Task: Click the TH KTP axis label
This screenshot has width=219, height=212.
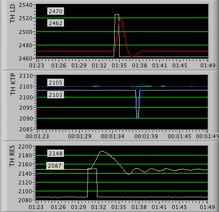Action: coord(13,84)
